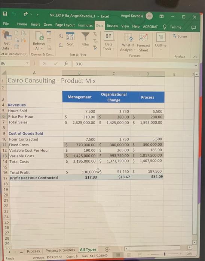Click the Select All corner triangle
Image resolution: width=205 pixels, height=261 pixels.
(x=4, y=72)
